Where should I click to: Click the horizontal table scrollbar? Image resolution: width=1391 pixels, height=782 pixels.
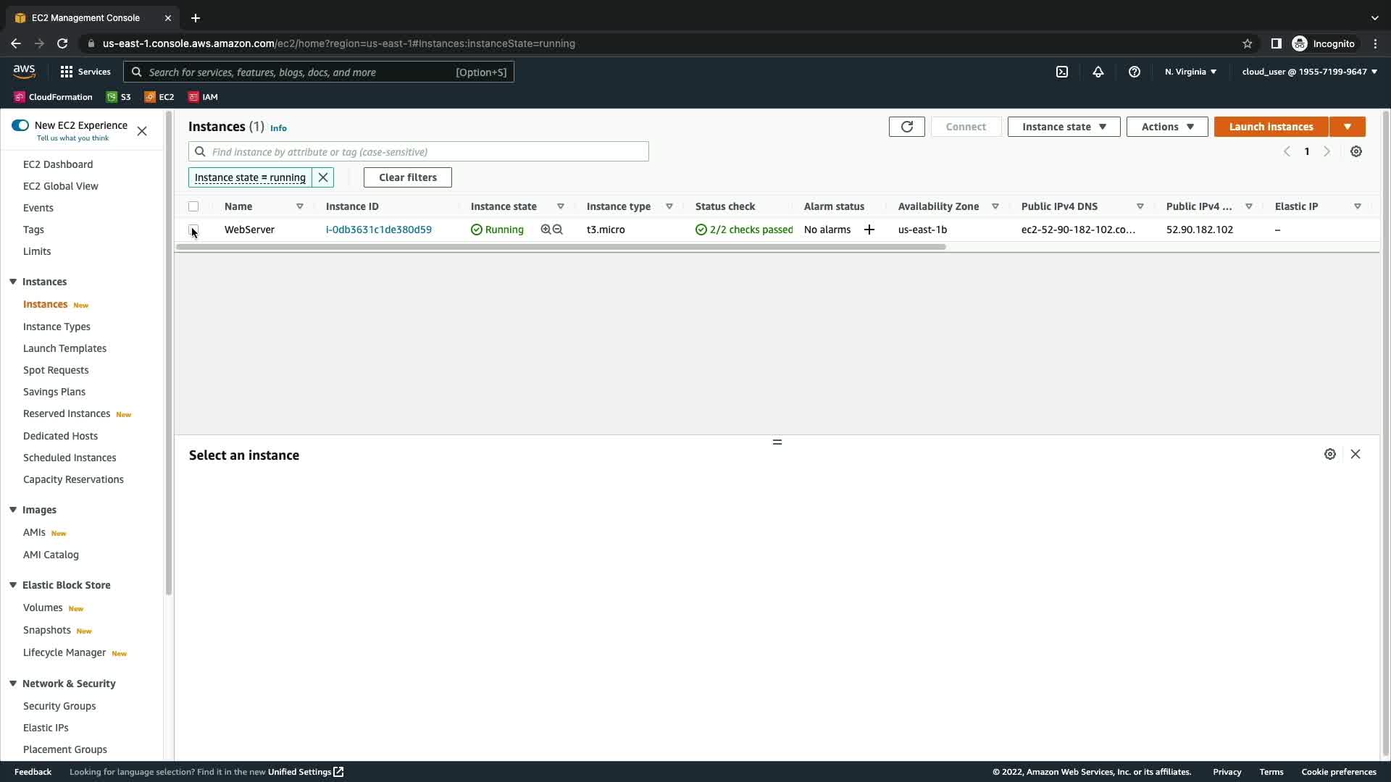pos(561,247)
